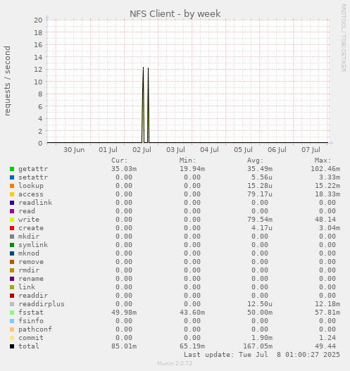
Task: Click the requests / second axis label
Action: [x=7, y=81]
